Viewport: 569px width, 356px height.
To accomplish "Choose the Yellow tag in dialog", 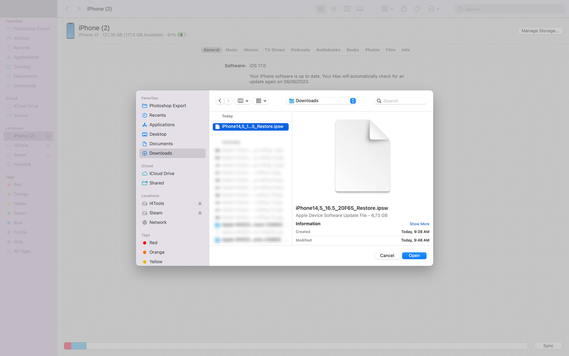I will tap(172, 262).
